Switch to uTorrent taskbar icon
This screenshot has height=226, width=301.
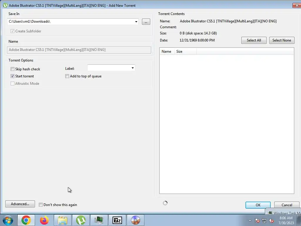click(81, 220)
